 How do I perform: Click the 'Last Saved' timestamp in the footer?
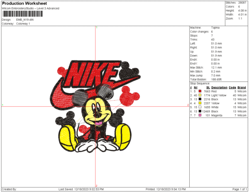81,189
